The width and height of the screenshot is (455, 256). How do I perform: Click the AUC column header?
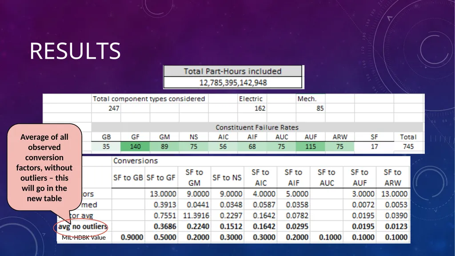point(281,137)
